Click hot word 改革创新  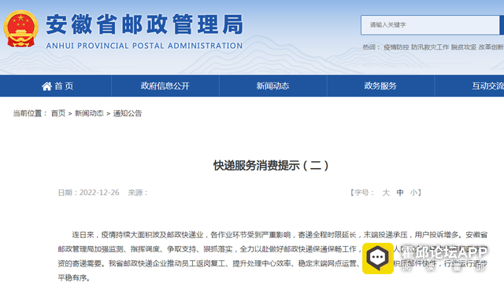[491, 47]
